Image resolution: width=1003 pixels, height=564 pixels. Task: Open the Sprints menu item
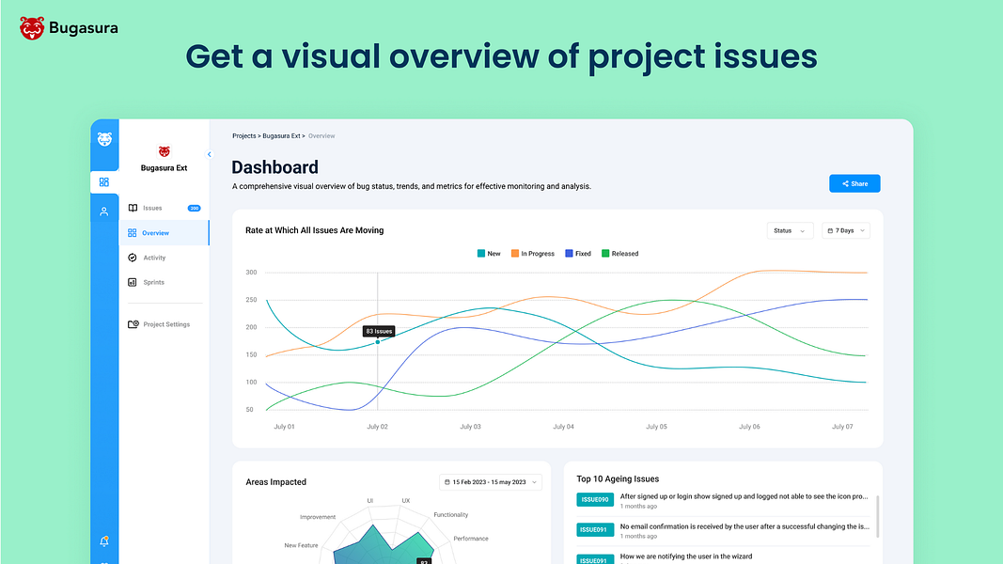pyautogui.click(x=165, y=282)
